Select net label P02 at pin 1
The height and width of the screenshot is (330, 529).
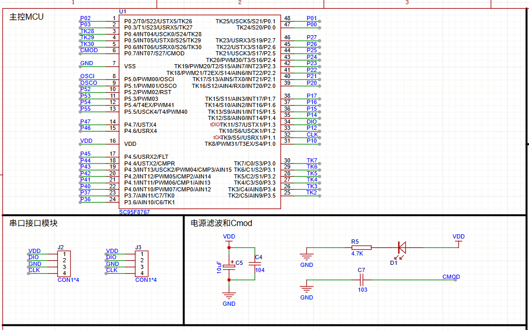[85, 18]
